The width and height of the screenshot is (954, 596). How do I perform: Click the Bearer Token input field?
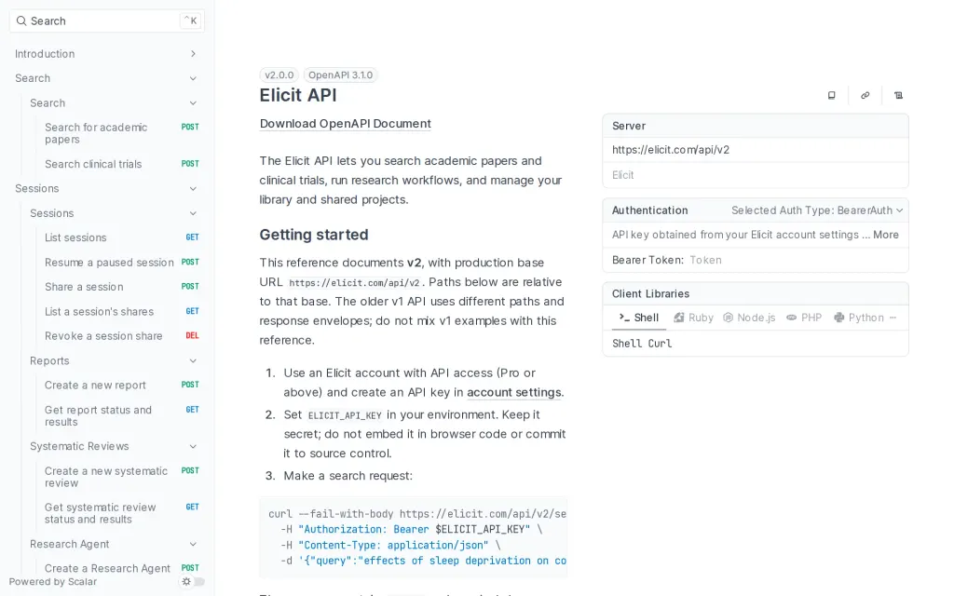[x=796, y=261]
